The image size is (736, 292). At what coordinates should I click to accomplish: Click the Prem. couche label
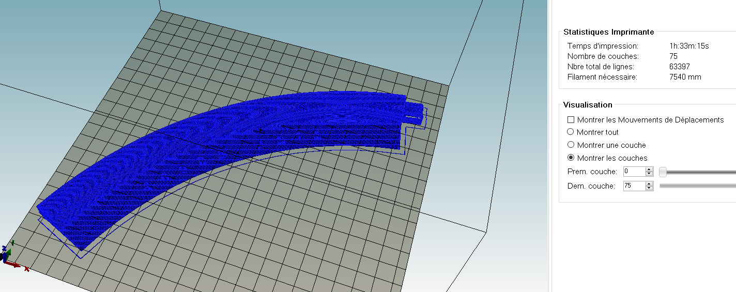(x=592, y=172)
